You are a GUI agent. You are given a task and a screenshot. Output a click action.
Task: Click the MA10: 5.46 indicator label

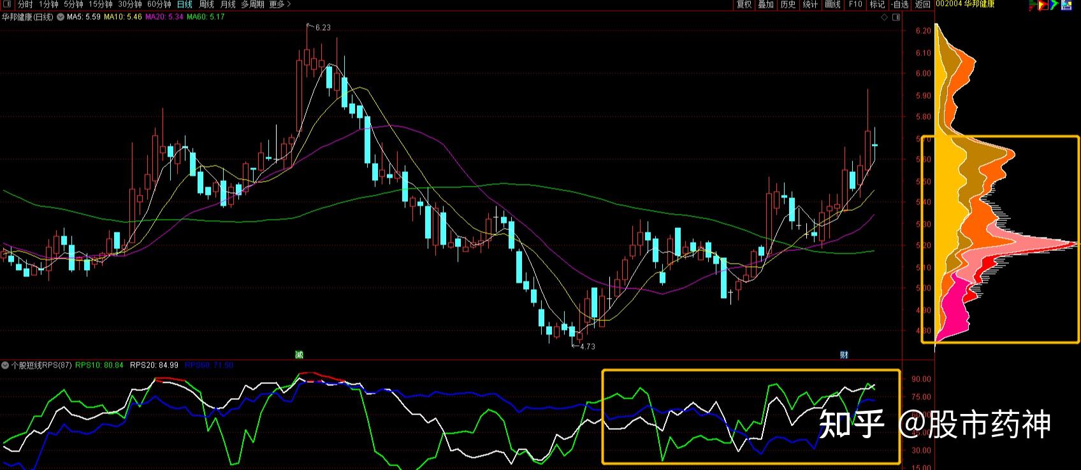(123, 17)
